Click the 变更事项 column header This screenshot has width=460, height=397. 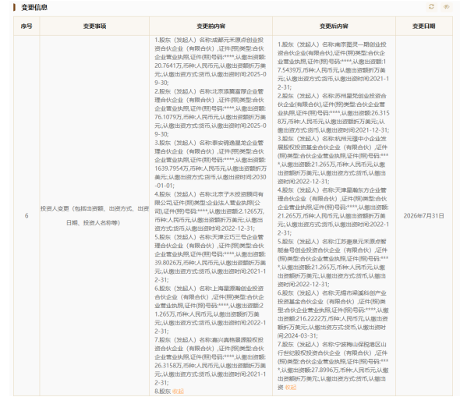click(x=94, y=26)
